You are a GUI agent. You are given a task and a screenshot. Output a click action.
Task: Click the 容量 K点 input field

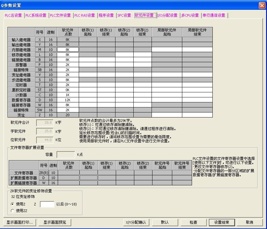click(66, 155)
